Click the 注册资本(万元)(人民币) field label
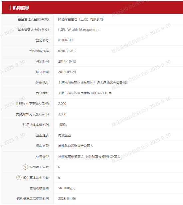Viewport: 183px width, 205px height. click(32, 104)
